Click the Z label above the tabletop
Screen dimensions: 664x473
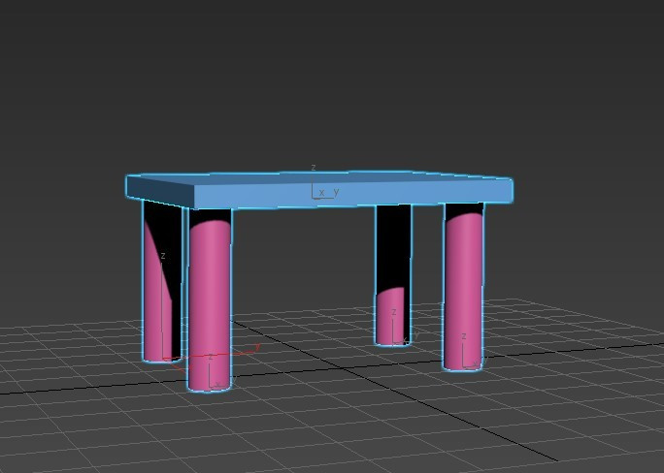(314, 169)
